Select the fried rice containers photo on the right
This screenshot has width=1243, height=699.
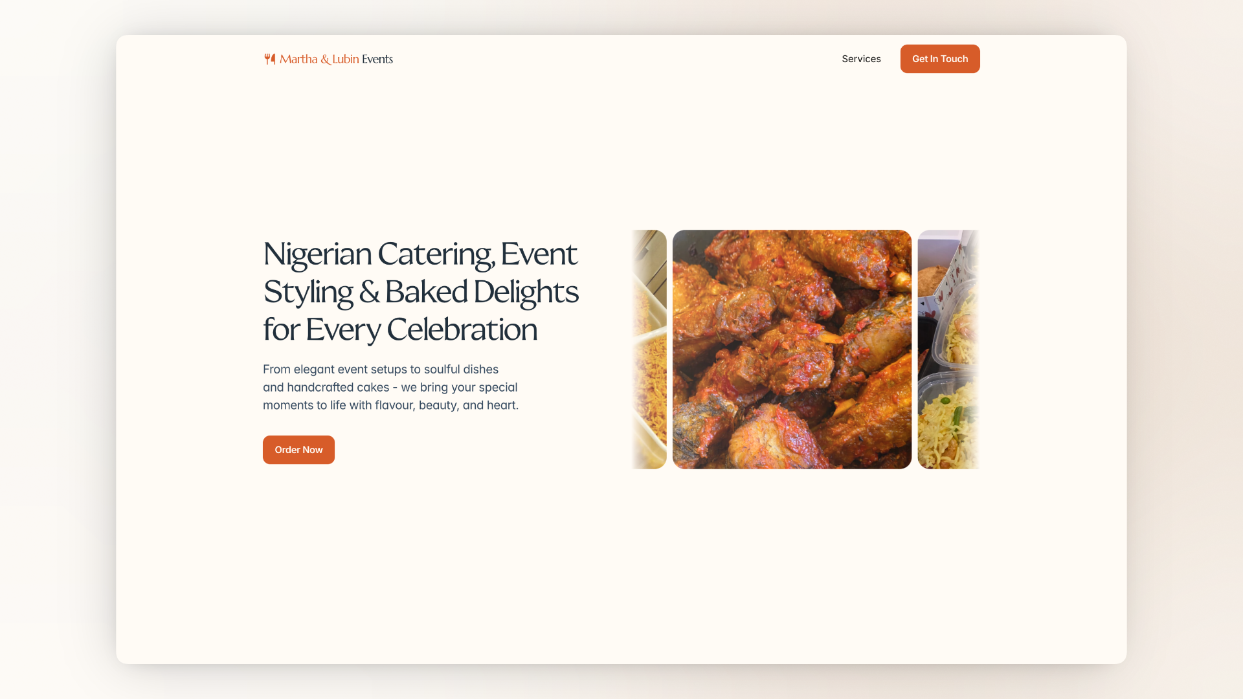(948, 349)
